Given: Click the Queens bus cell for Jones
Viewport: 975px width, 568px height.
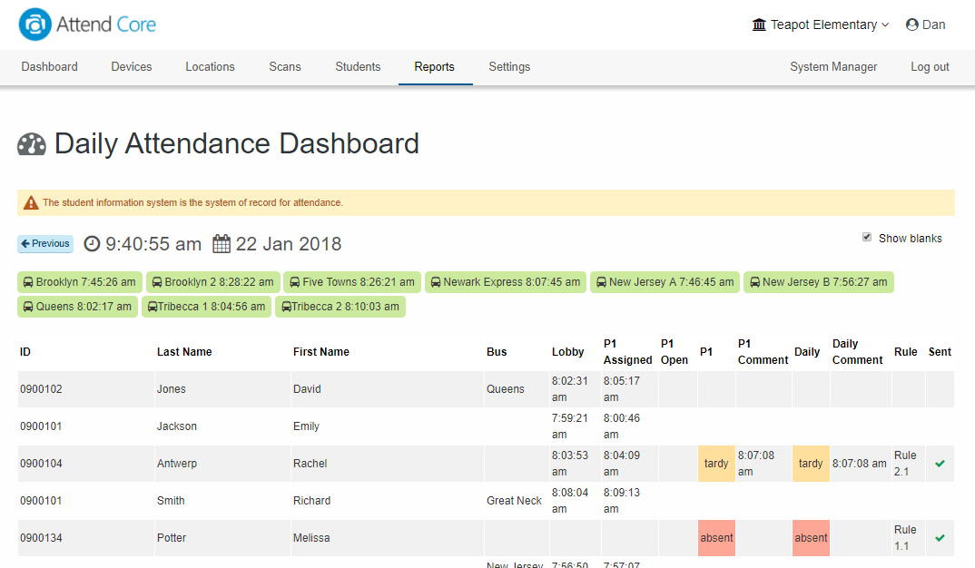Looking at the screenshot, I should 506,389.
